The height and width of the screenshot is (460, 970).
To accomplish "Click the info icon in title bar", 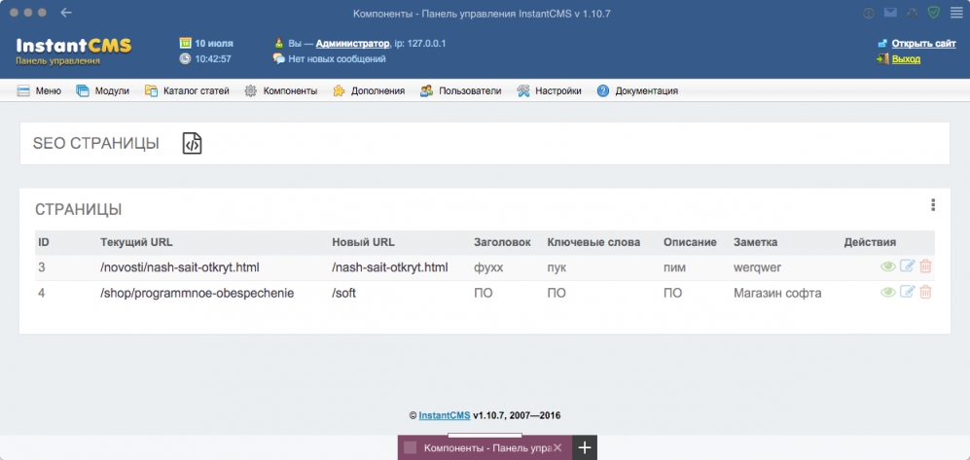I will coord(869,13).
